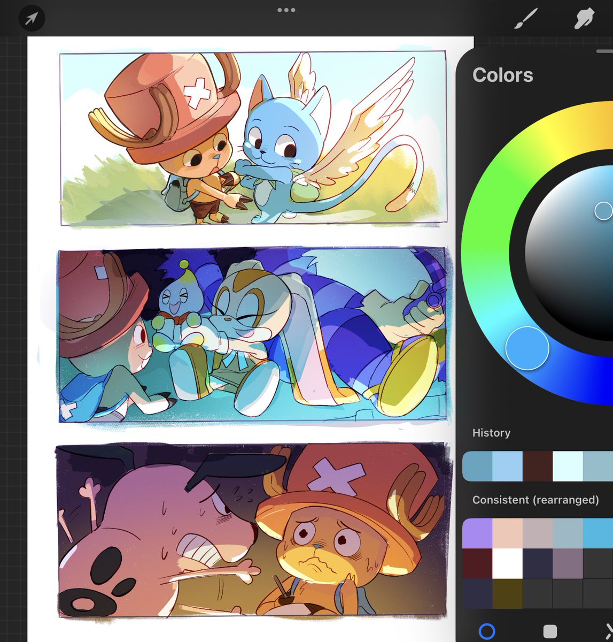
Task: Choose the olive palette swatch
Action: (x=507, y=593)
